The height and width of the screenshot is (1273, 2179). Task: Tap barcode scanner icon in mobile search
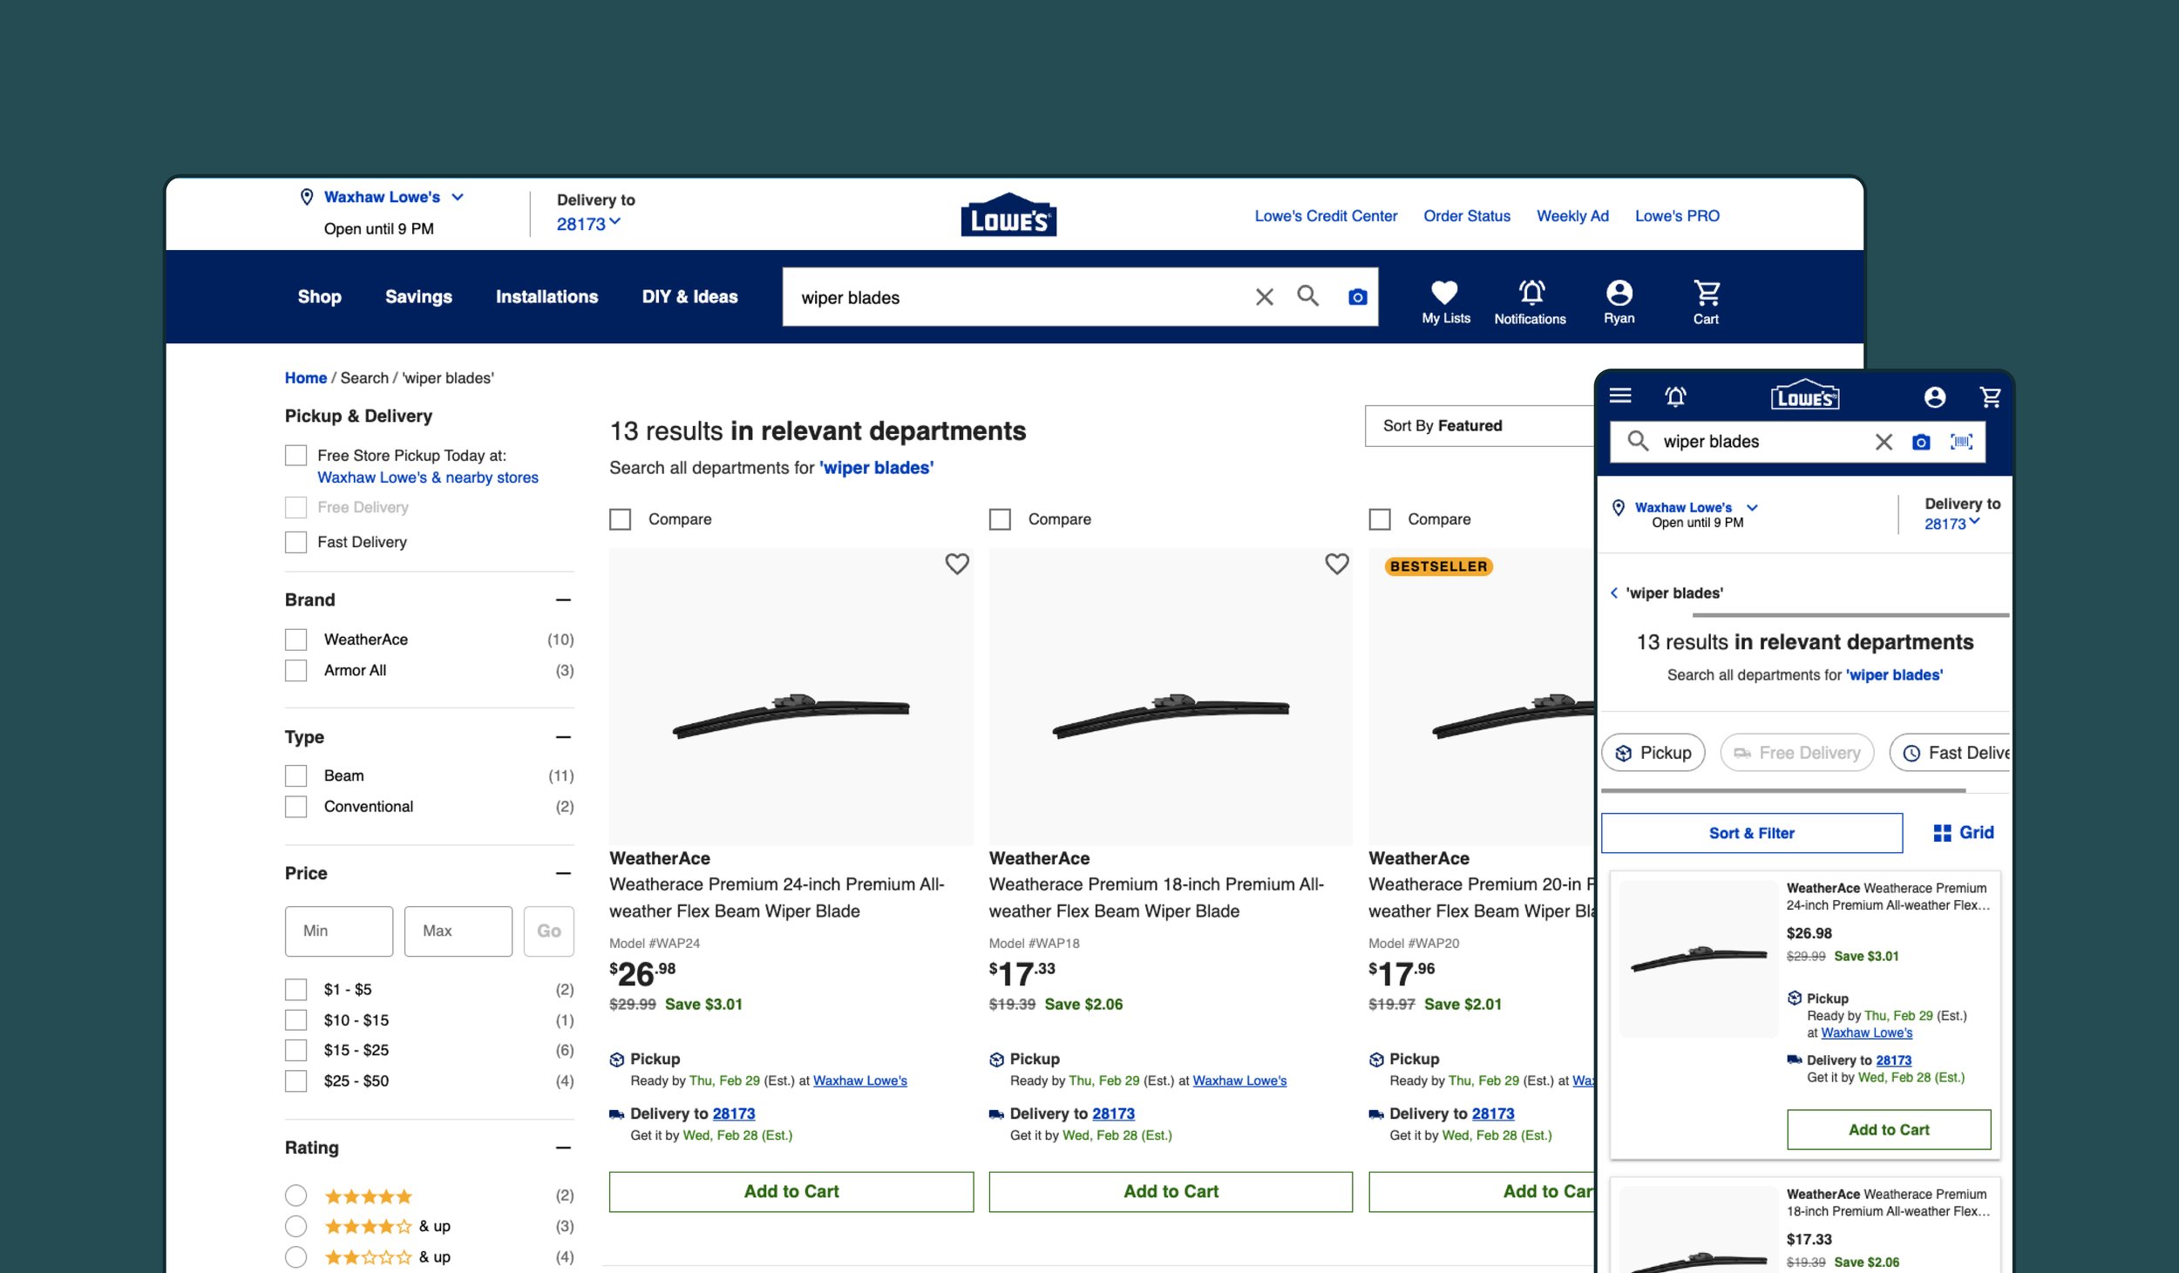(x=1961, y=442)
